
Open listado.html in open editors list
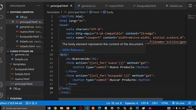point(25,46)
